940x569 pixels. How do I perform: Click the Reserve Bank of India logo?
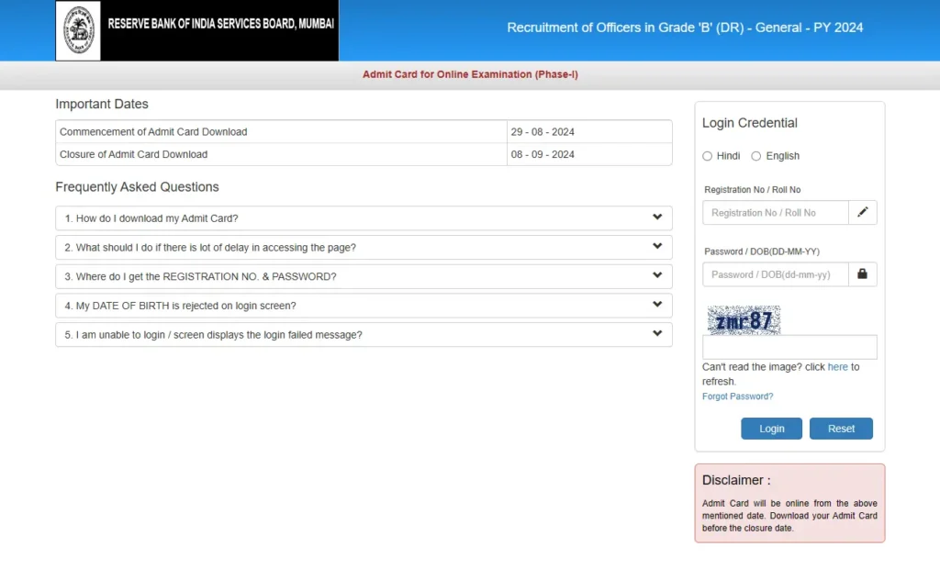(79, 30)
